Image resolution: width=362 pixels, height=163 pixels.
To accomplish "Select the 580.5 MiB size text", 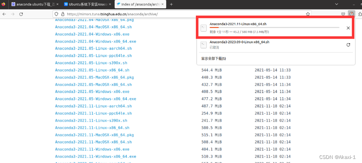I will 212,128.
